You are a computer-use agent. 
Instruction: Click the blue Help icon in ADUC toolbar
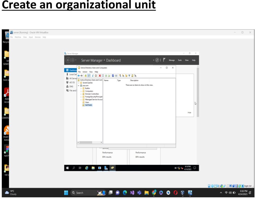coord(113,76)
